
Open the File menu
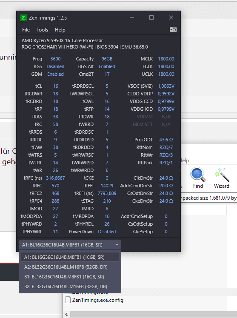click(x=26, y=30)
